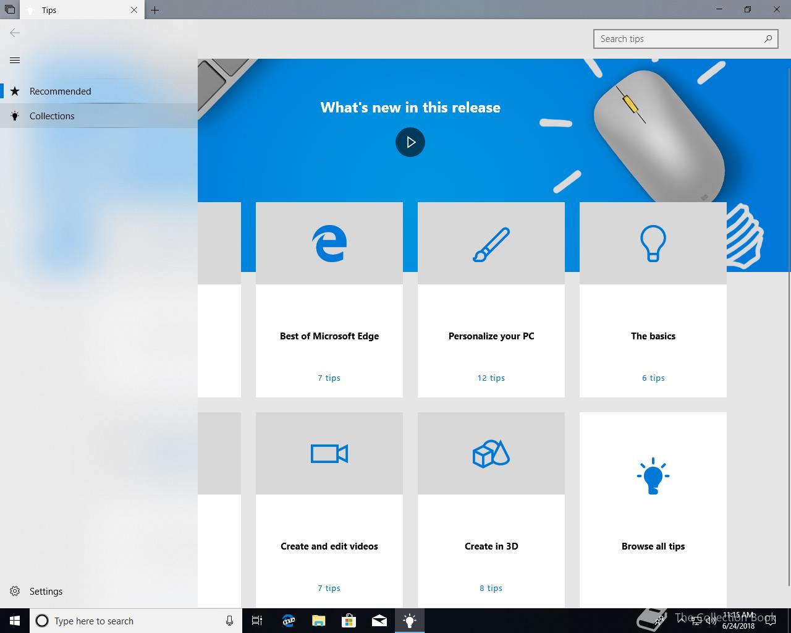Open the Settings gear icon
The width and height of the screenshot is (791, 633).
15,591
